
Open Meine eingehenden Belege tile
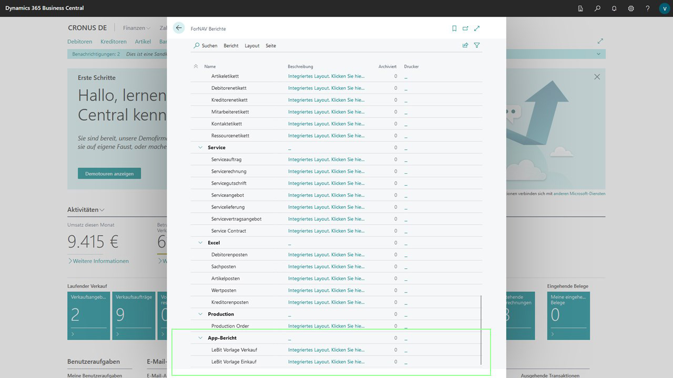click(x=568, y=316)
